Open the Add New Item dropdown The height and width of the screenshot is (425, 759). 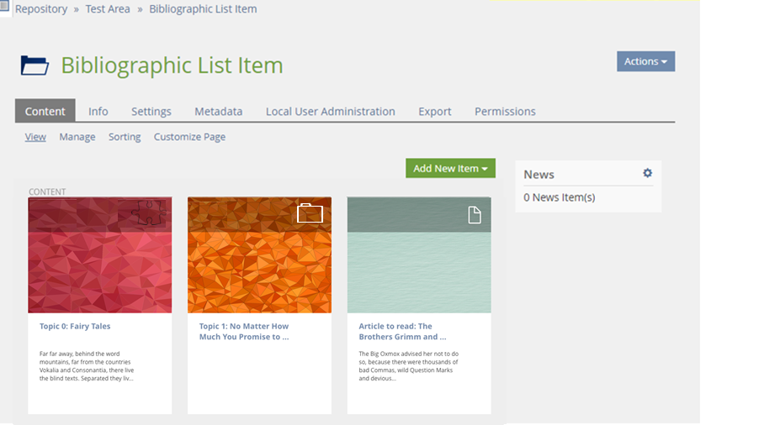[x=450, y=168]
